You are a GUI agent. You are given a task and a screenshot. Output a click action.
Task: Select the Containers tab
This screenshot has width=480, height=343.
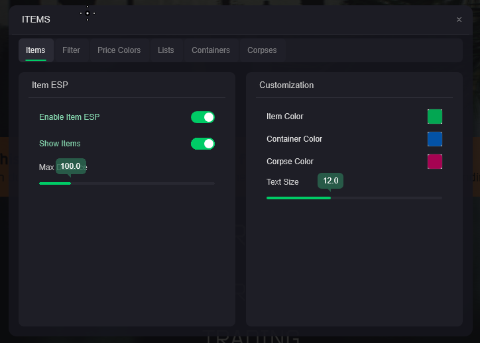(211, 50)
